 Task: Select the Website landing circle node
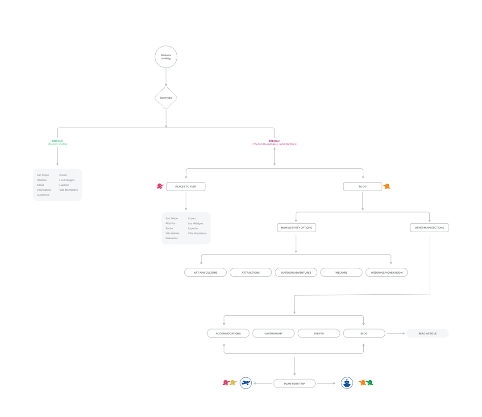(166, 57)
